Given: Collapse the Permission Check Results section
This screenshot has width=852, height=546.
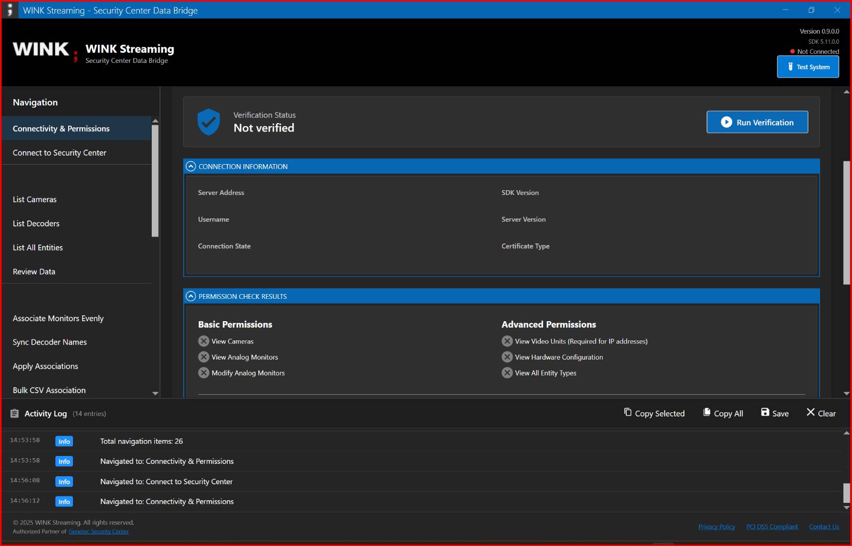Looking at the screenshot, I should coord(191,296).
